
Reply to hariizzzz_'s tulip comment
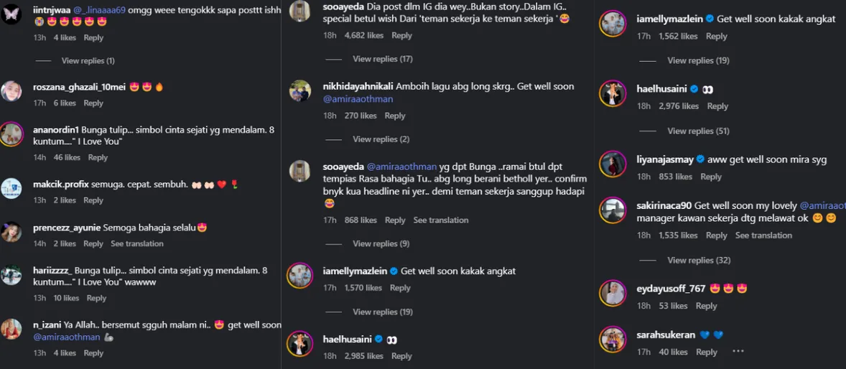click(x=96, y=298)
